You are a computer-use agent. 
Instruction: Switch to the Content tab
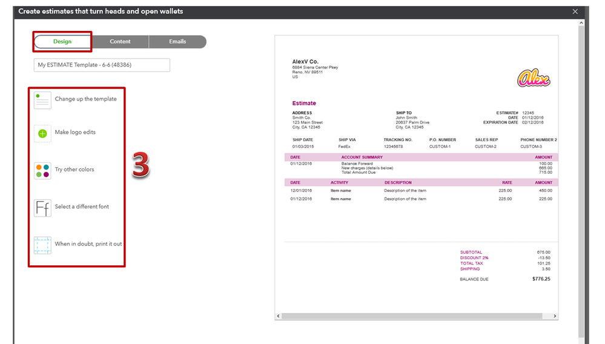tap(120, 42)
